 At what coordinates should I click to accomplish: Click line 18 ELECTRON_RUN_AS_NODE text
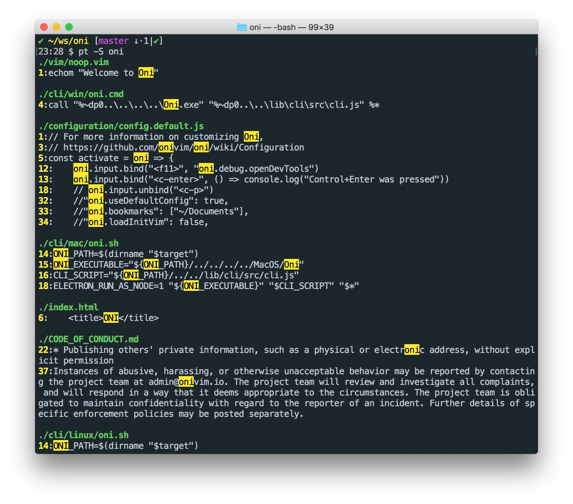pyautogui.click(x=108, y=286)
